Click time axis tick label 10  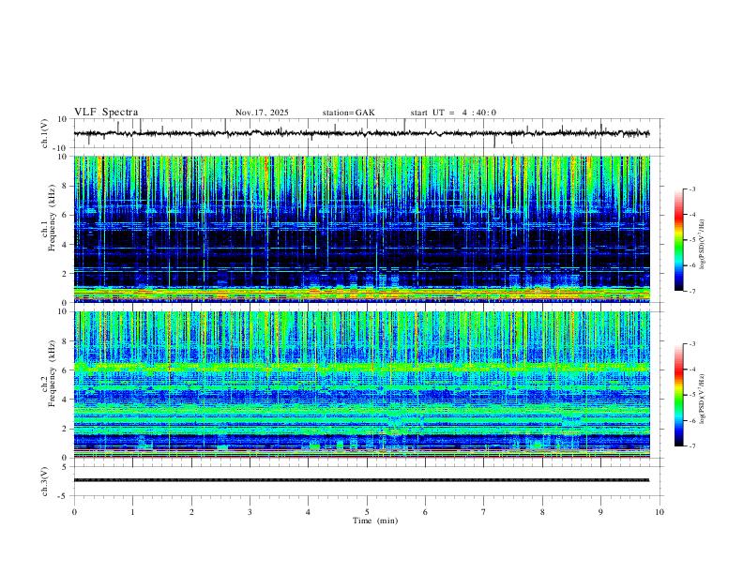660,512
